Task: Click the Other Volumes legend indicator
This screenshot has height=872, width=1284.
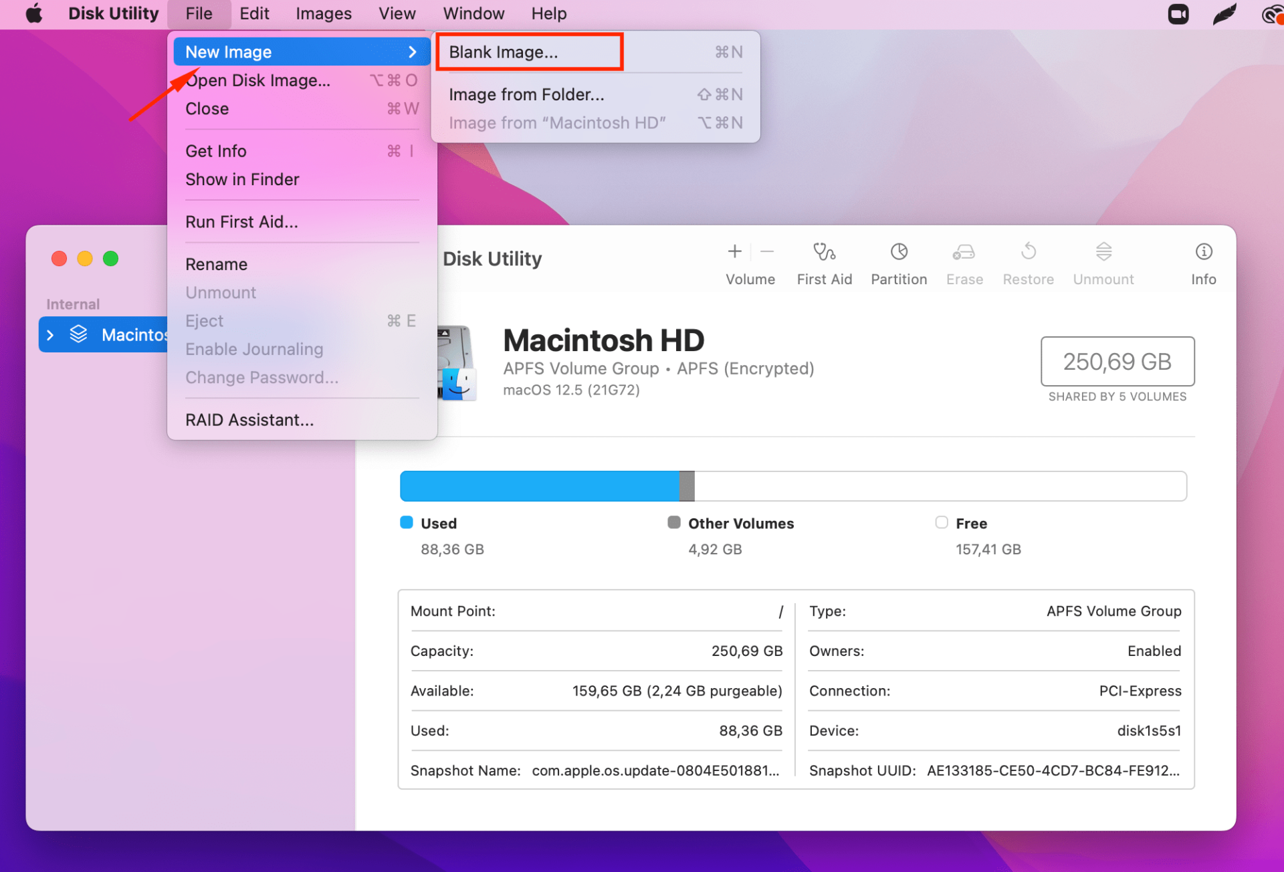Action: [x=673, y=522]
